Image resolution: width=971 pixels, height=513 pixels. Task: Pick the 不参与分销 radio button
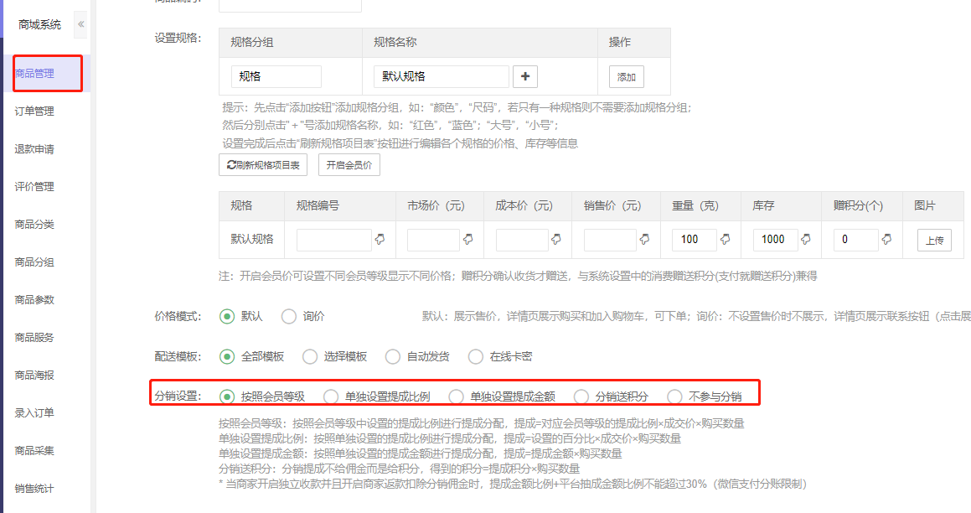pyautogui.click(x=674, y=396)
